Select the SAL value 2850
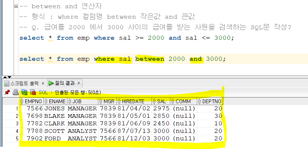Image resolution: width=308 pixels, height=149 pixels. tap(161, 116)
